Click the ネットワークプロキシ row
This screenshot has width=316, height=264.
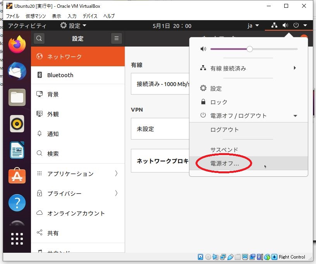[160, 161]
